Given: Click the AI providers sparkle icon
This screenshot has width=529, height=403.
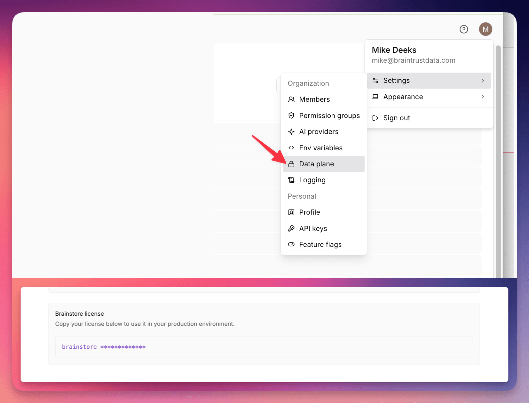Looking at the screenshot, I should 291,131.
